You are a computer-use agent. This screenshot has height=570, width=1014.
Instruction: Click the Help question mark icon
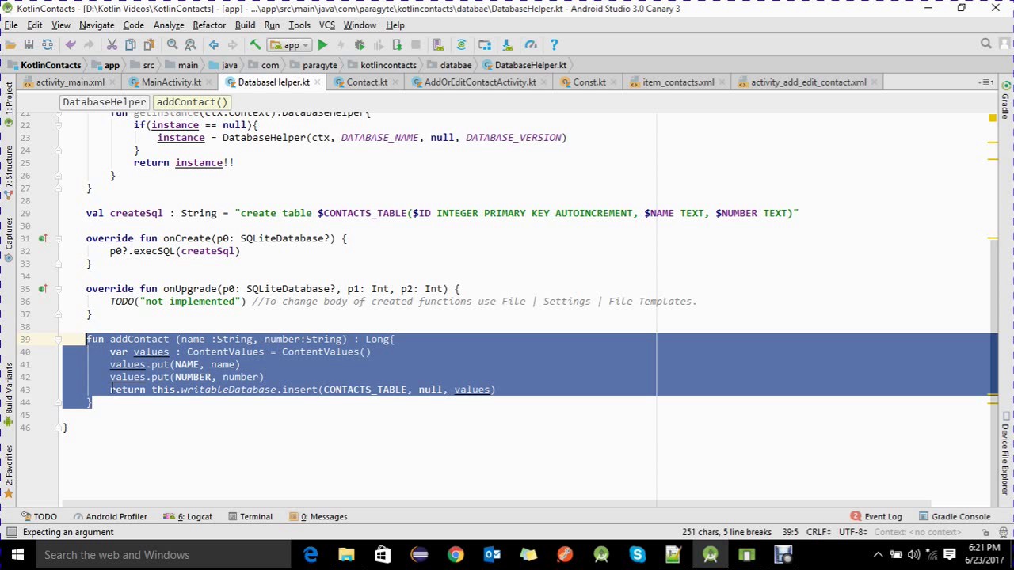554,45
